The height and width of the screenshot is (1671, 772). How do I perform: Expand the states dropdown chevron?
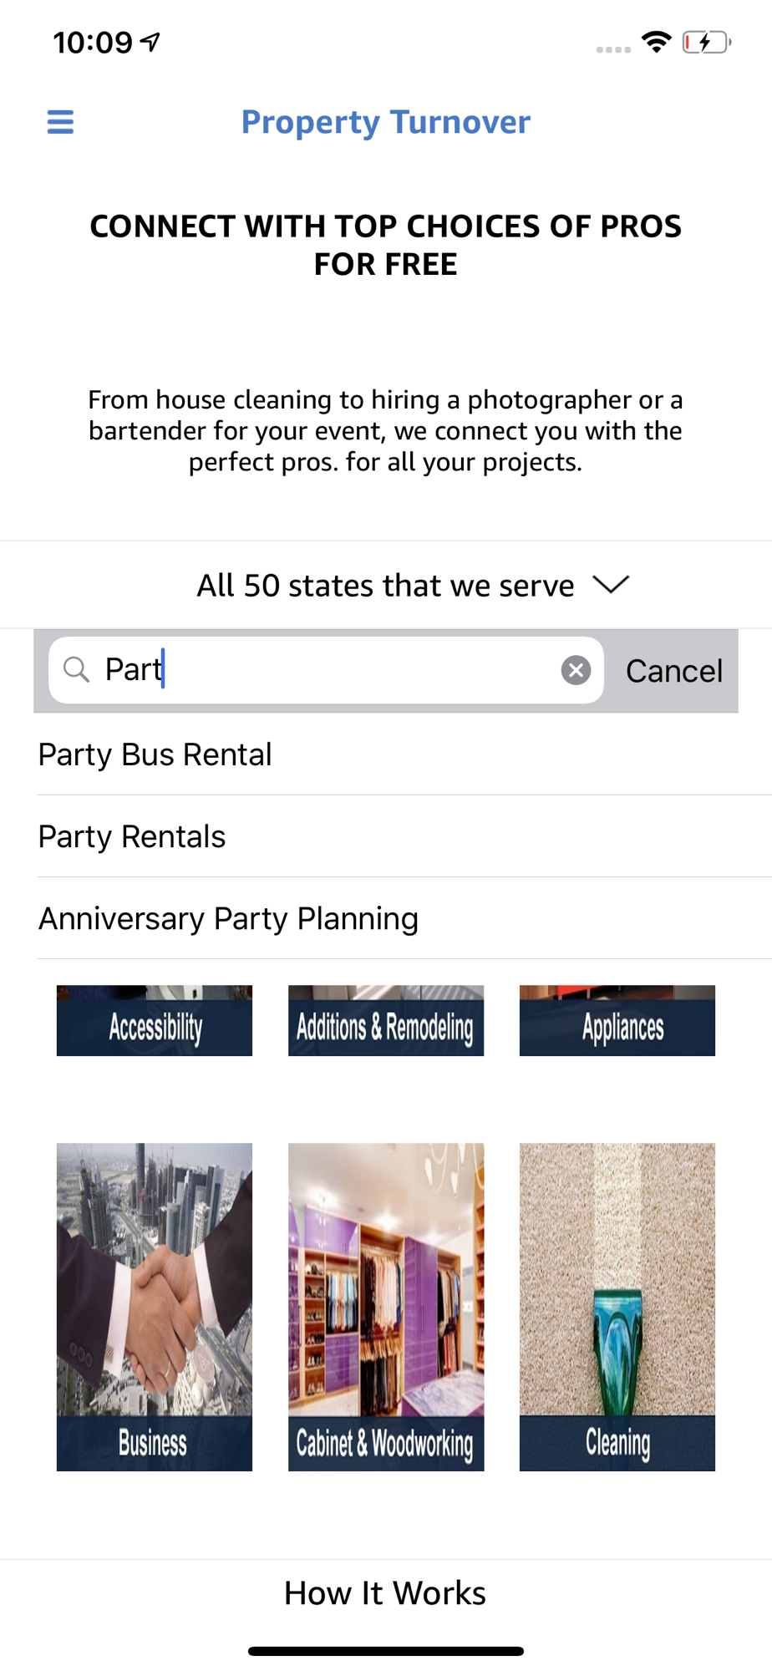[x=611, y=585]
